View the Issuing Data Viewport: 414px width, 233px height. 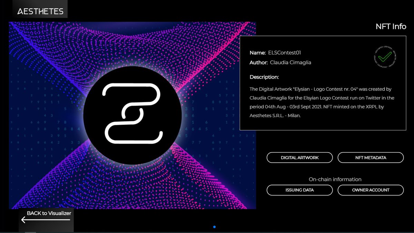(x=300, y=190)
